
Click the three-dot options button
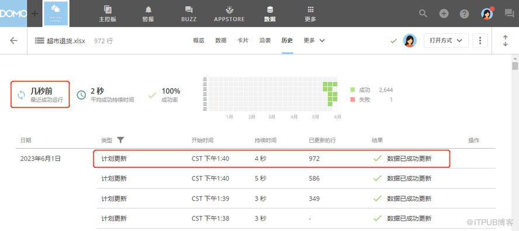coord(480,41)
